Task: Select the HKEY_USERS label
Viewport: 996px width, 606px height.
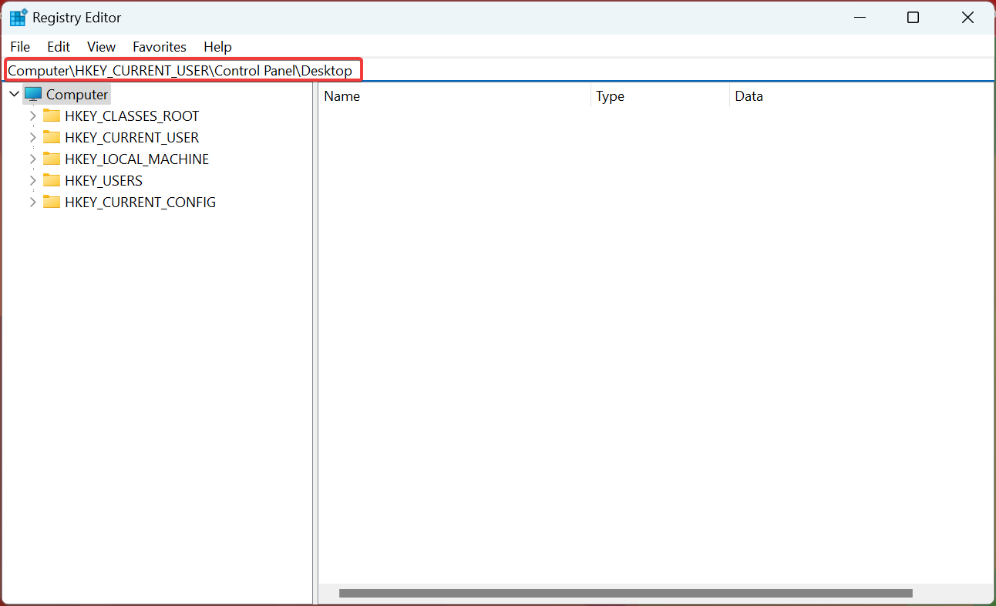Action: pos(104,181)
